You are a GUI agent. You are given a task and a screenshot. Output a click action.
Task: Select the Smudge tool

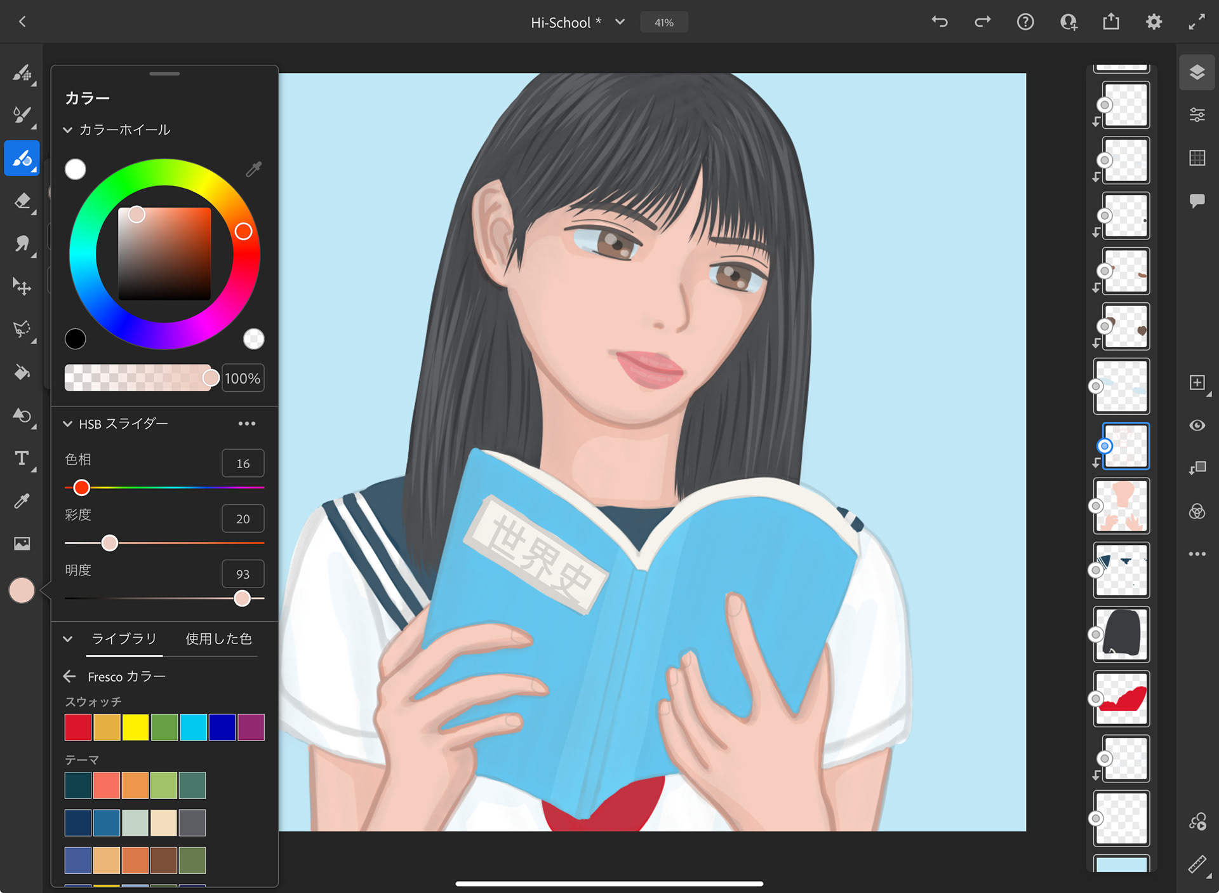point(22,243)
